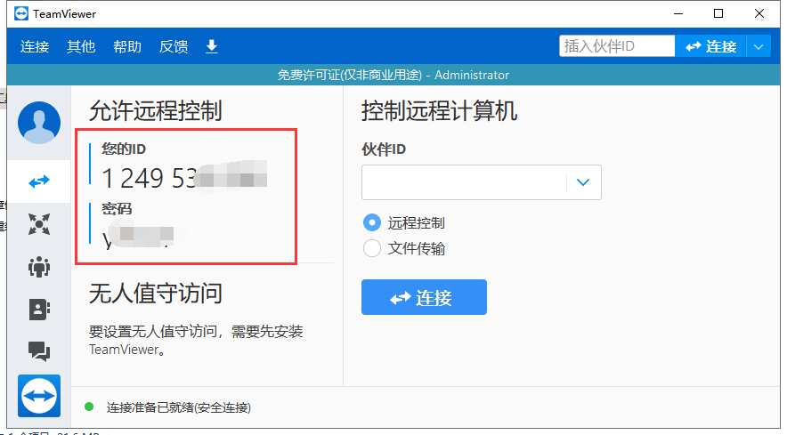The width and height of the screenshot is (787, 435).
Task: Open the remote management expand-arrows icon
Action: pyautogui.click(x=39, y=224)
